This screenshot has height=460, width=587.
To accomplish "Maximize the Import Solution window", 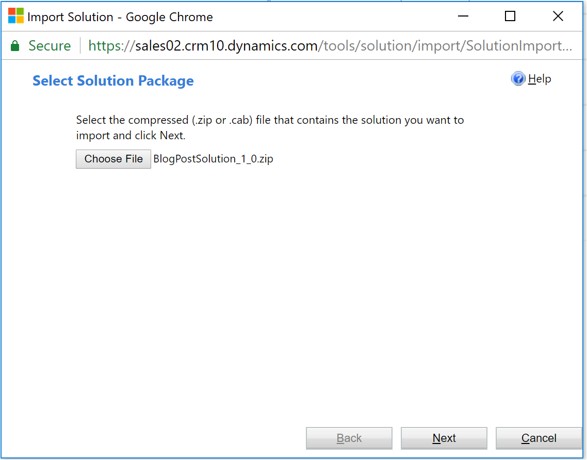I will 510,17.
